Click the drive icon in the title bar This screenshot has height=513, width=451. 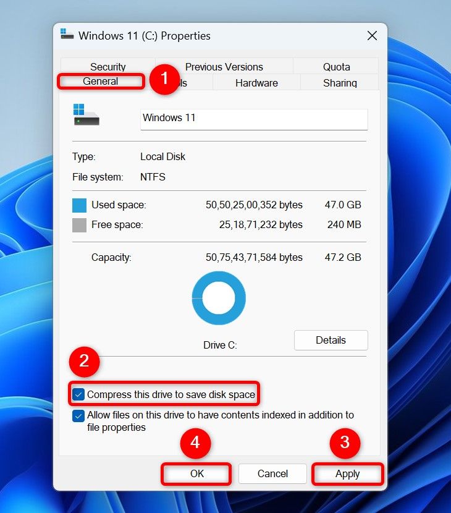coord(67,35)
